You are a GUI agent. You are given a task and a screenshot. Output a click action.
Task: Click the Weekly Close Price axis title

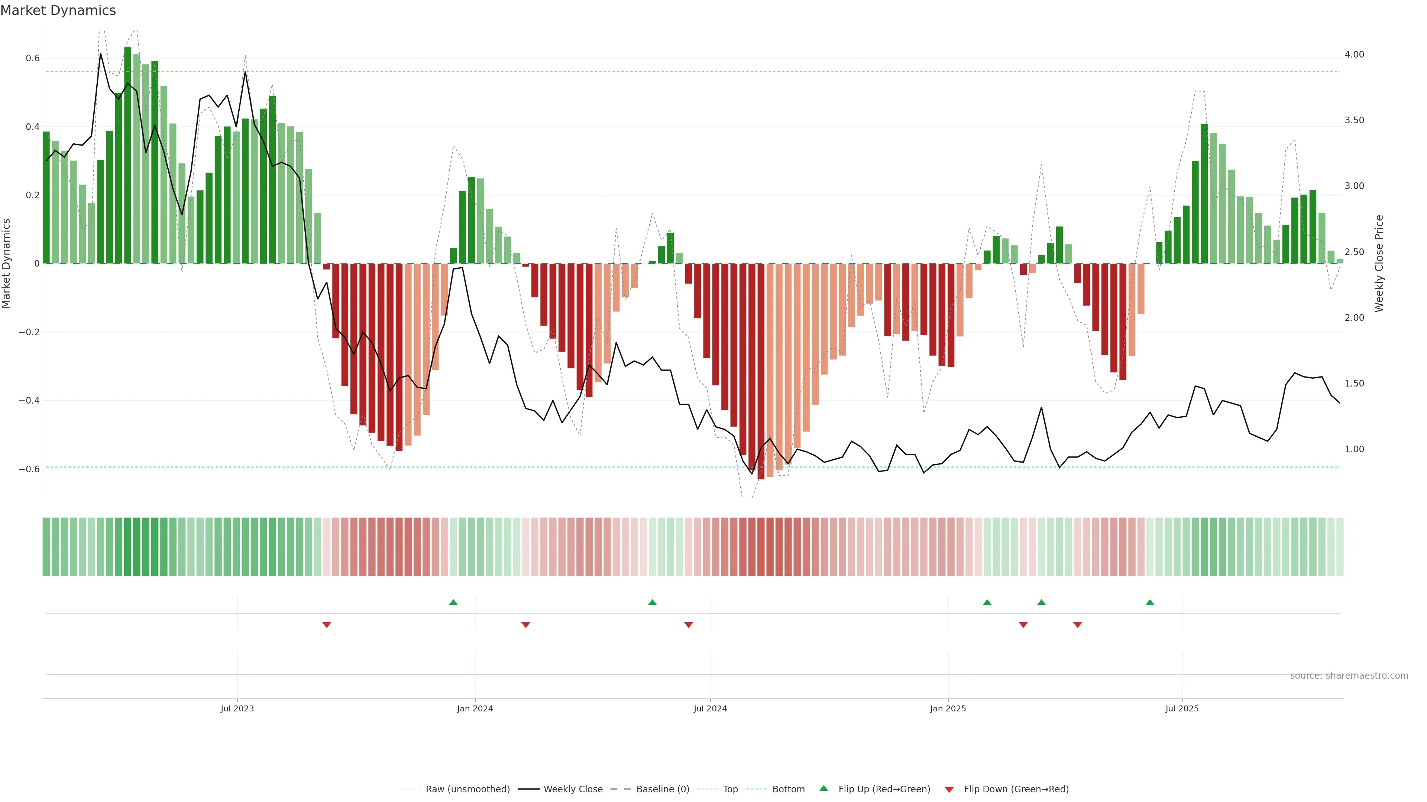(x=1379, y=264)
